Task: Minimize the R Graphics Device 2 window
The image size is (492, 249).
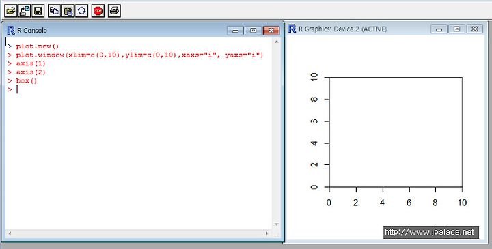Action: [439, 29]
